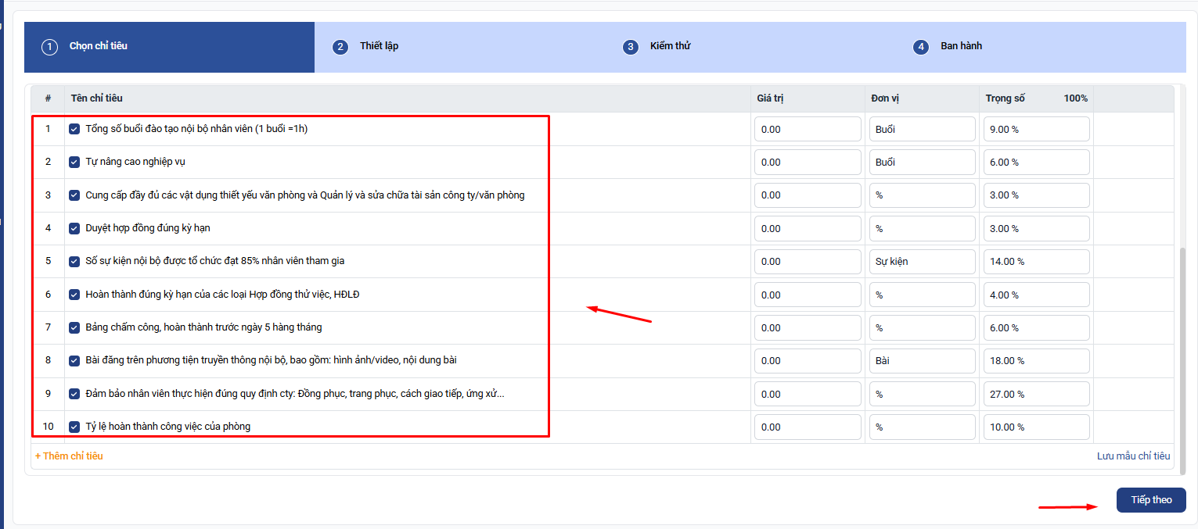Switch to the 'Thiết lập' step tab

[379, 46]
